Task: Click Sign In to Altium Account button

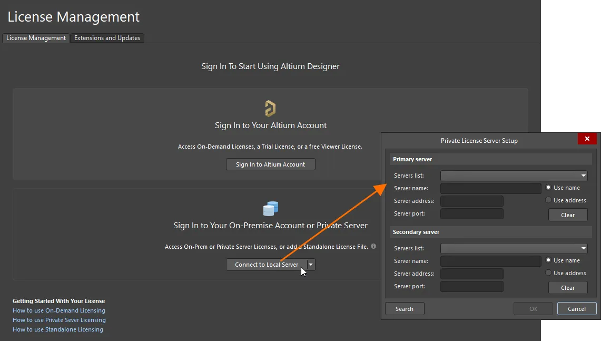Action: click(271, 164)
